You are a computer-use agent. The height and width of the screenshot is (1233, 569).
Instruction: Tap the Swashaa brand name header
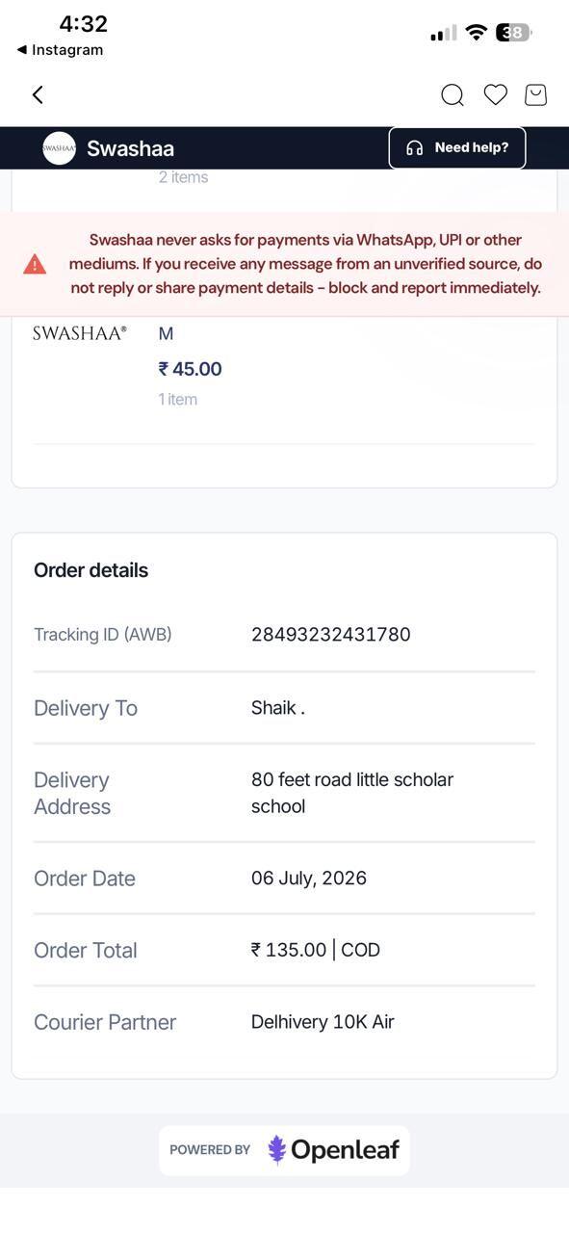[x=130, y=148]
